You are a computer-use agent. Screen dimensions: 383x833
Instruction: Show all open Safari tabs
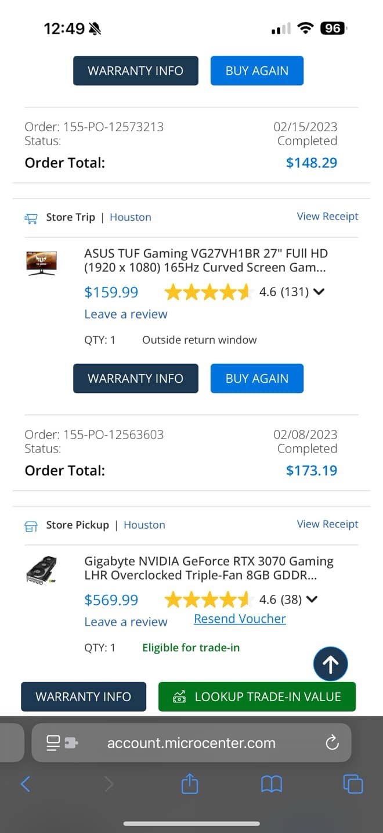point(353,784)
